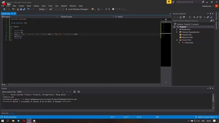219x123 pixels.
Task: Click the Quick Launch magnifier icon
Action: point(203,2)
